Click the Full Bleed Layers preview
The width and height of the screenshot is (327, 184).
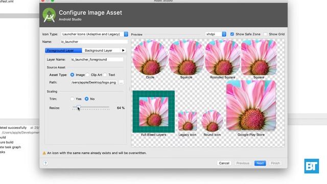[x=154, y=111]
